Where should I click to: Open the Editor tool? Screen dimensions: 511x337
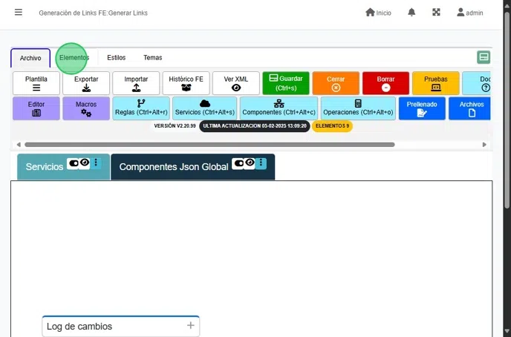(36, 108)
